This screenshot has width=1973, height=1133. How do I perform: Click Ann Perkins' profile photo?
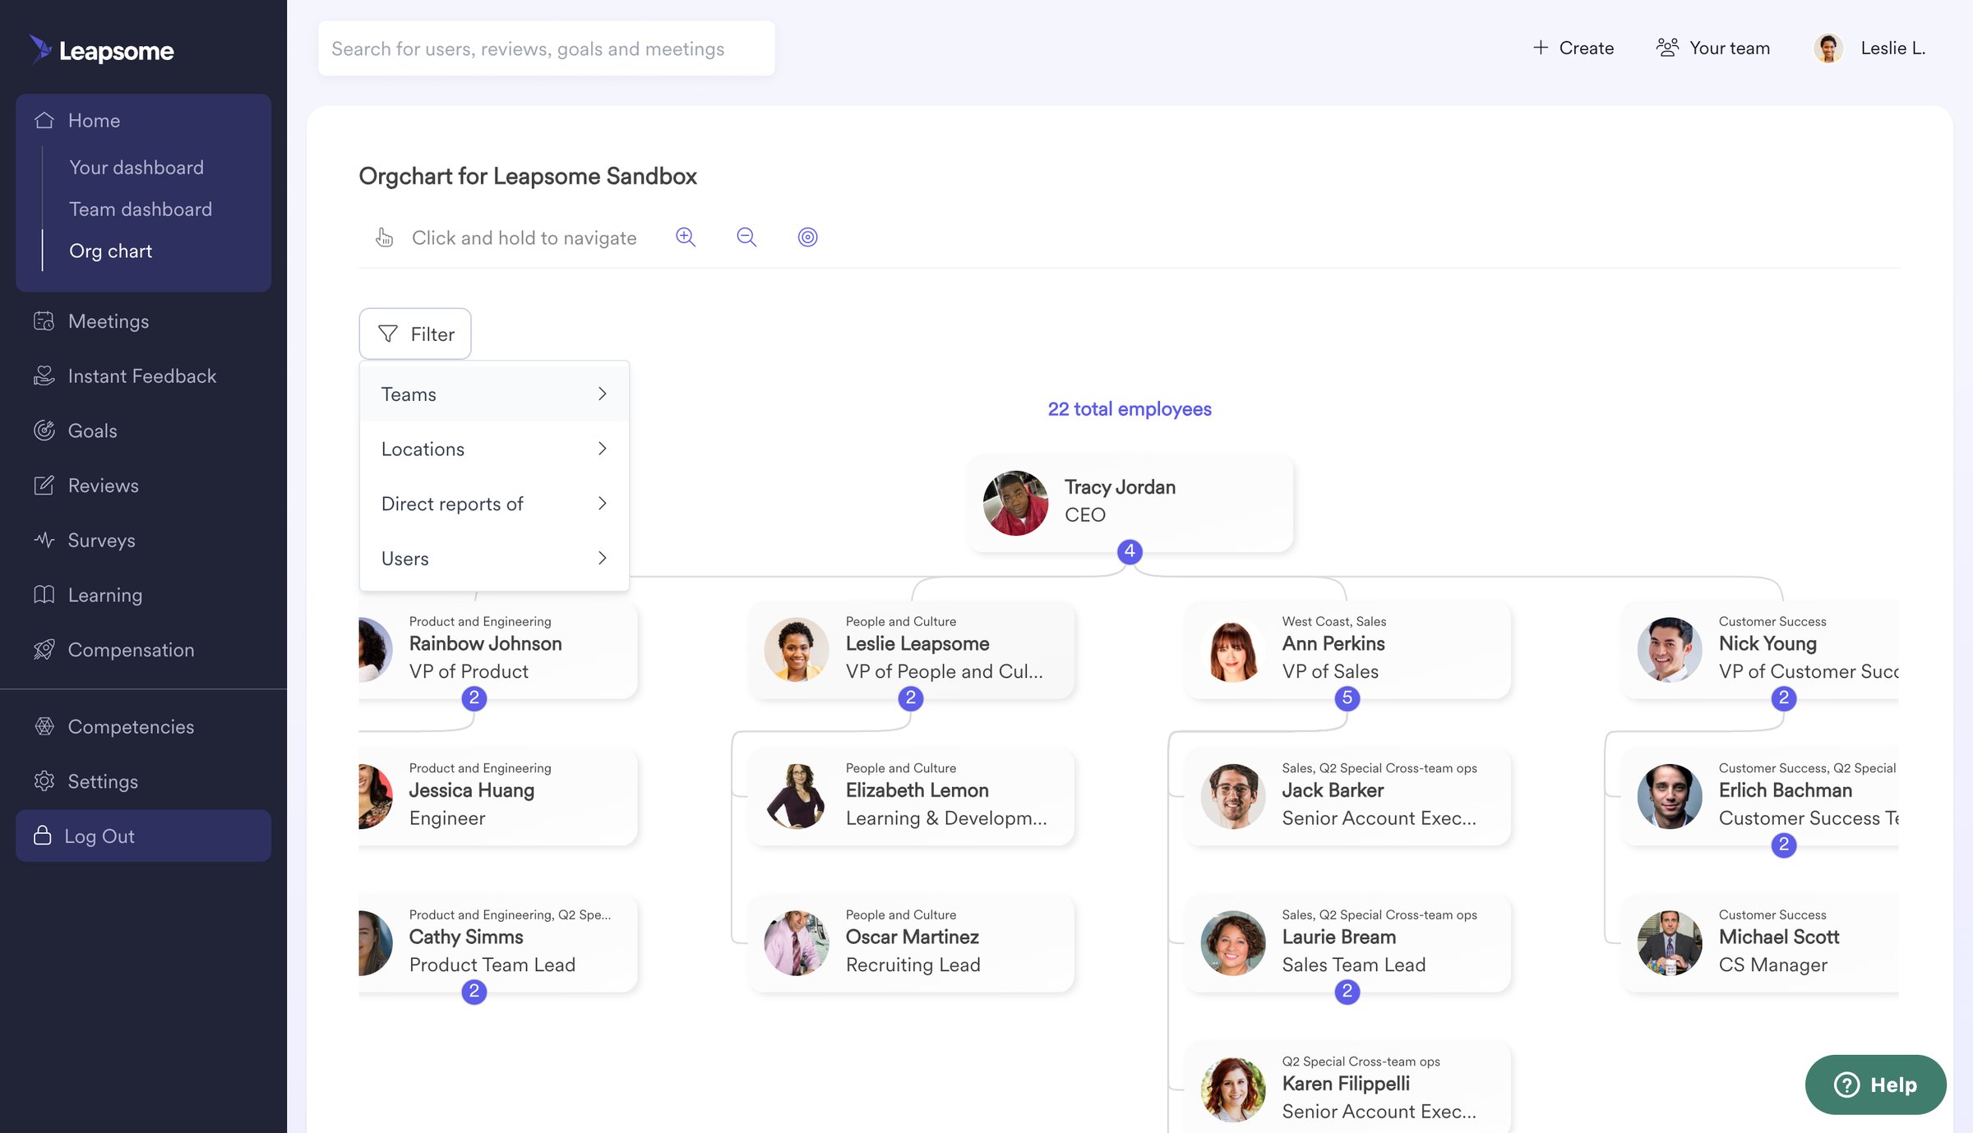[1233, 650]
